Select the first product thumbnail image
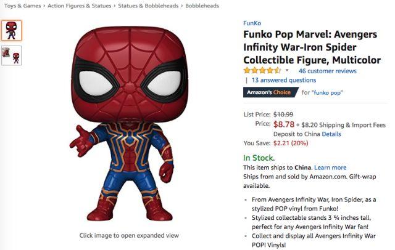The height and width of the screenshot is (250, 395). [x=11, y=30]
